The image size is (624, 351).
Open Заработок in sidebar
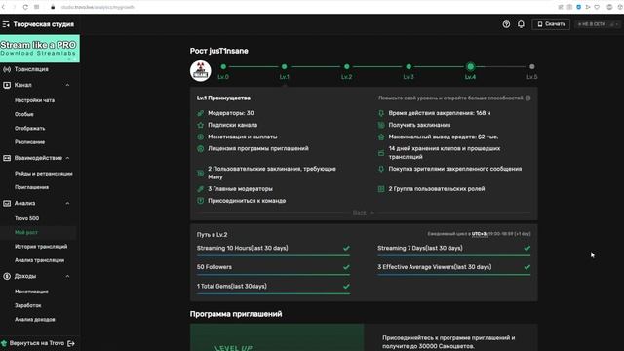[x=28, y=305]
